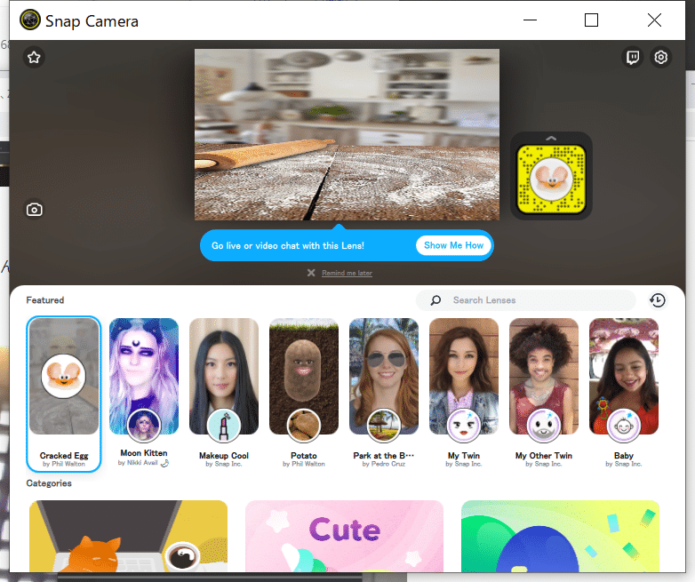Image resolution: width=695 pixels, height=582 pixels.
Task: Click the Cracked Egg circular lens icon
Action: click(x=63, y=376)
